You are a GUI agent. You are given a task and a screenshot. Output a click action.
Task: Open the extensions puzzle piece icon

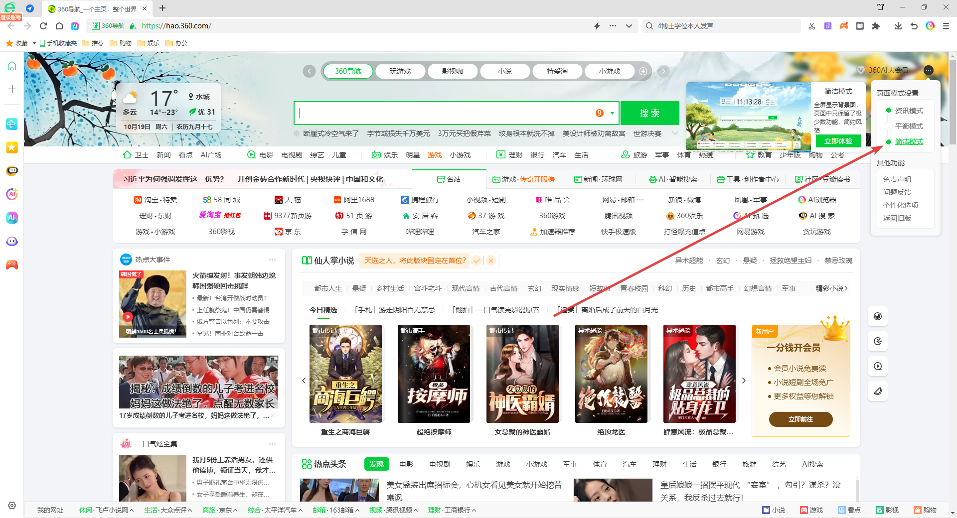[x=876, y=26]
